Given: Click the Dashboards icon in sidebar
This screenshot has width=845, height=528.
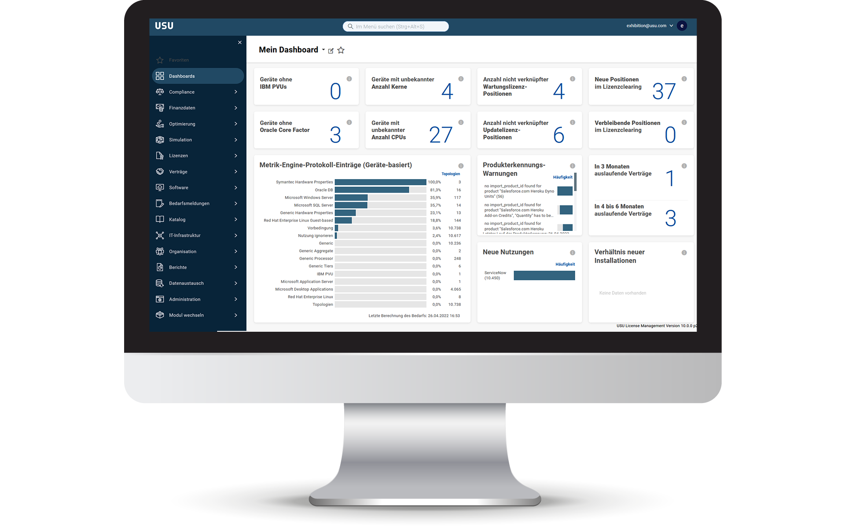Looking at the screenshot, I should [x=161, y=75].
